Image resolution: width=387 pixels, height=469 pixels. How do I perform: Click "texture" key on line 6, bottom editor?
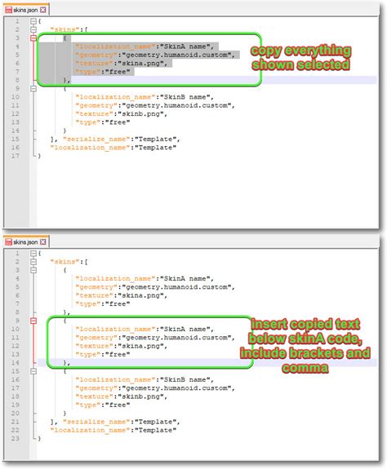tap(95, 295)
